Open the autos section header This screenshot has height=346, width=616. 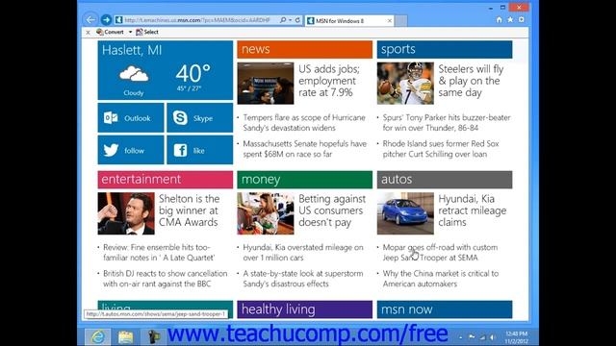tap(445, 180)
